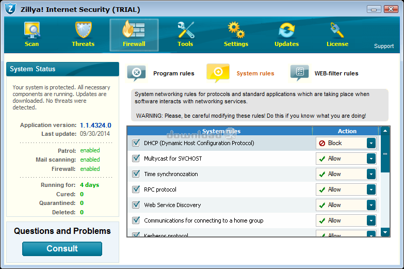Switch to the Program rules tab
The image size is (404, 269).
point(174,73)
